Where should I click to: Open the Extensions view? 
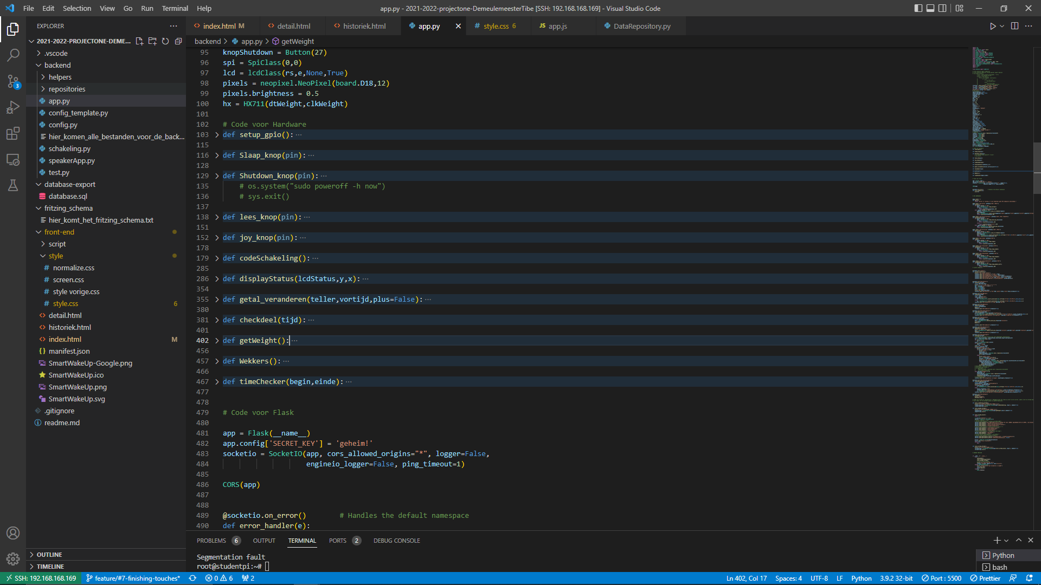coord(13,133)
